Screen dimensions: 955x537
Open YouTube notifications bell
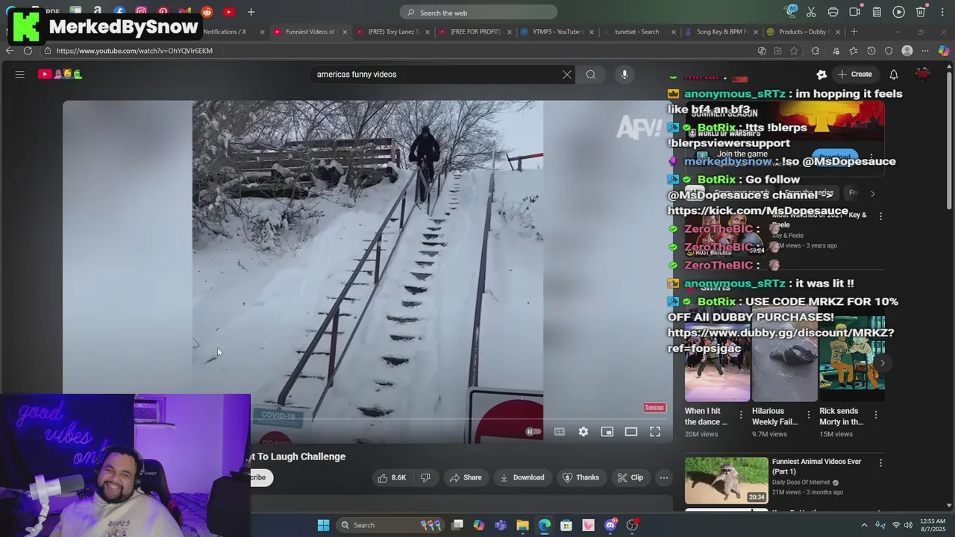click(893, 75)
